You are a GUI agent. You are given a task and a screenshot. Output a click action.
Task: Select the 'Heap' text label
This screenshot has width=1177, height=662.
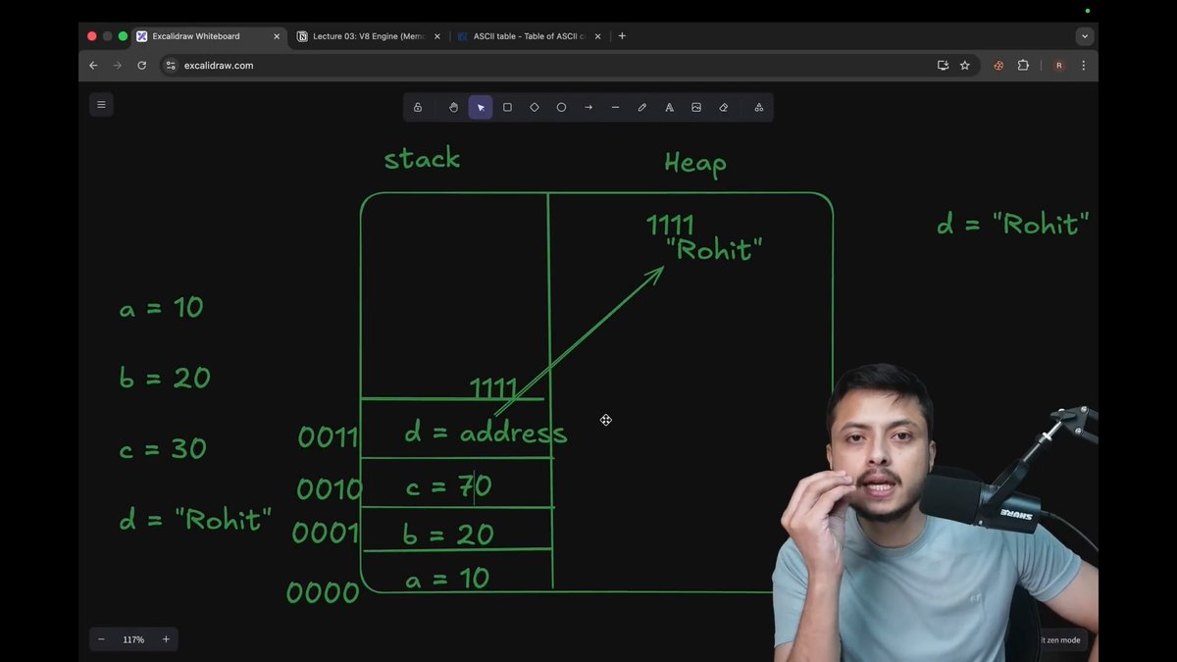click(695, 163)
